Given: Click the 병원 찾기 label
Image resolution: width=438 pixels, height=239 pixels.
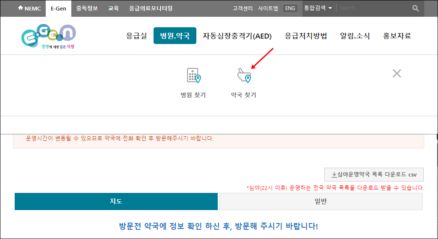Looking at the screenshot, I should coord(193,95).
